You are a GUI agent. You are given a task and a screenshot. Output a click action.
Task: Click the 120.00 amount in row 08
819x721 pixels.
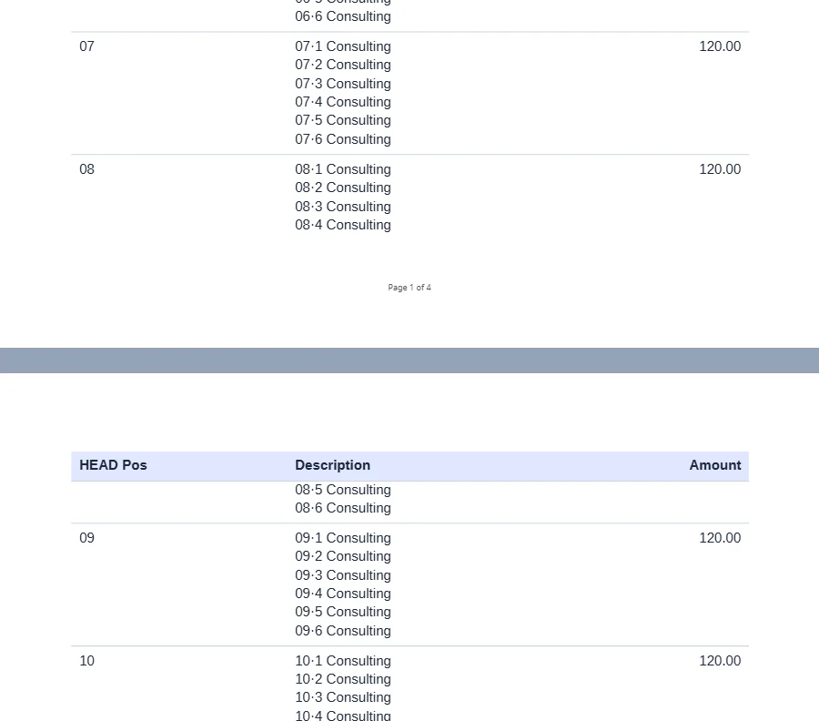(x=721, y=169)
